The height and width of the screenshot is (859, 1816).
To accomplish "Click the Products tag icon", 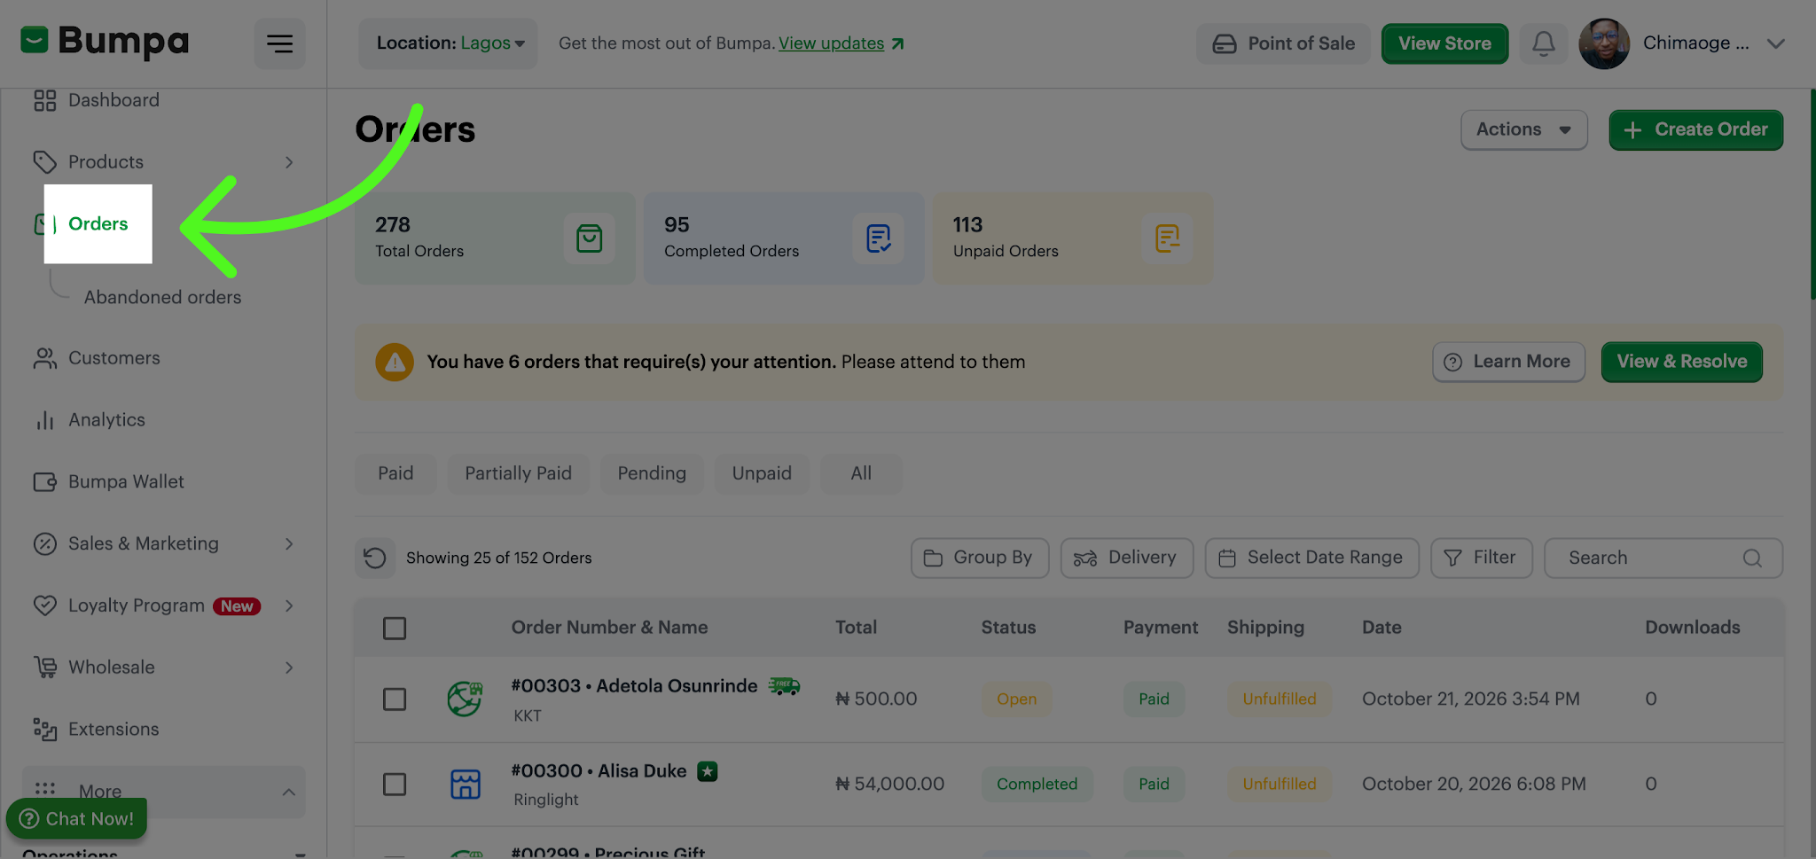I will point(45,162).
